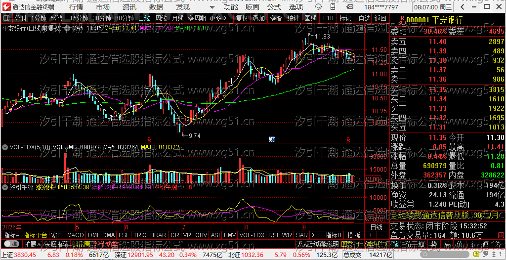Click the left-arrow back icon near window controls

(x=463, y=7)
